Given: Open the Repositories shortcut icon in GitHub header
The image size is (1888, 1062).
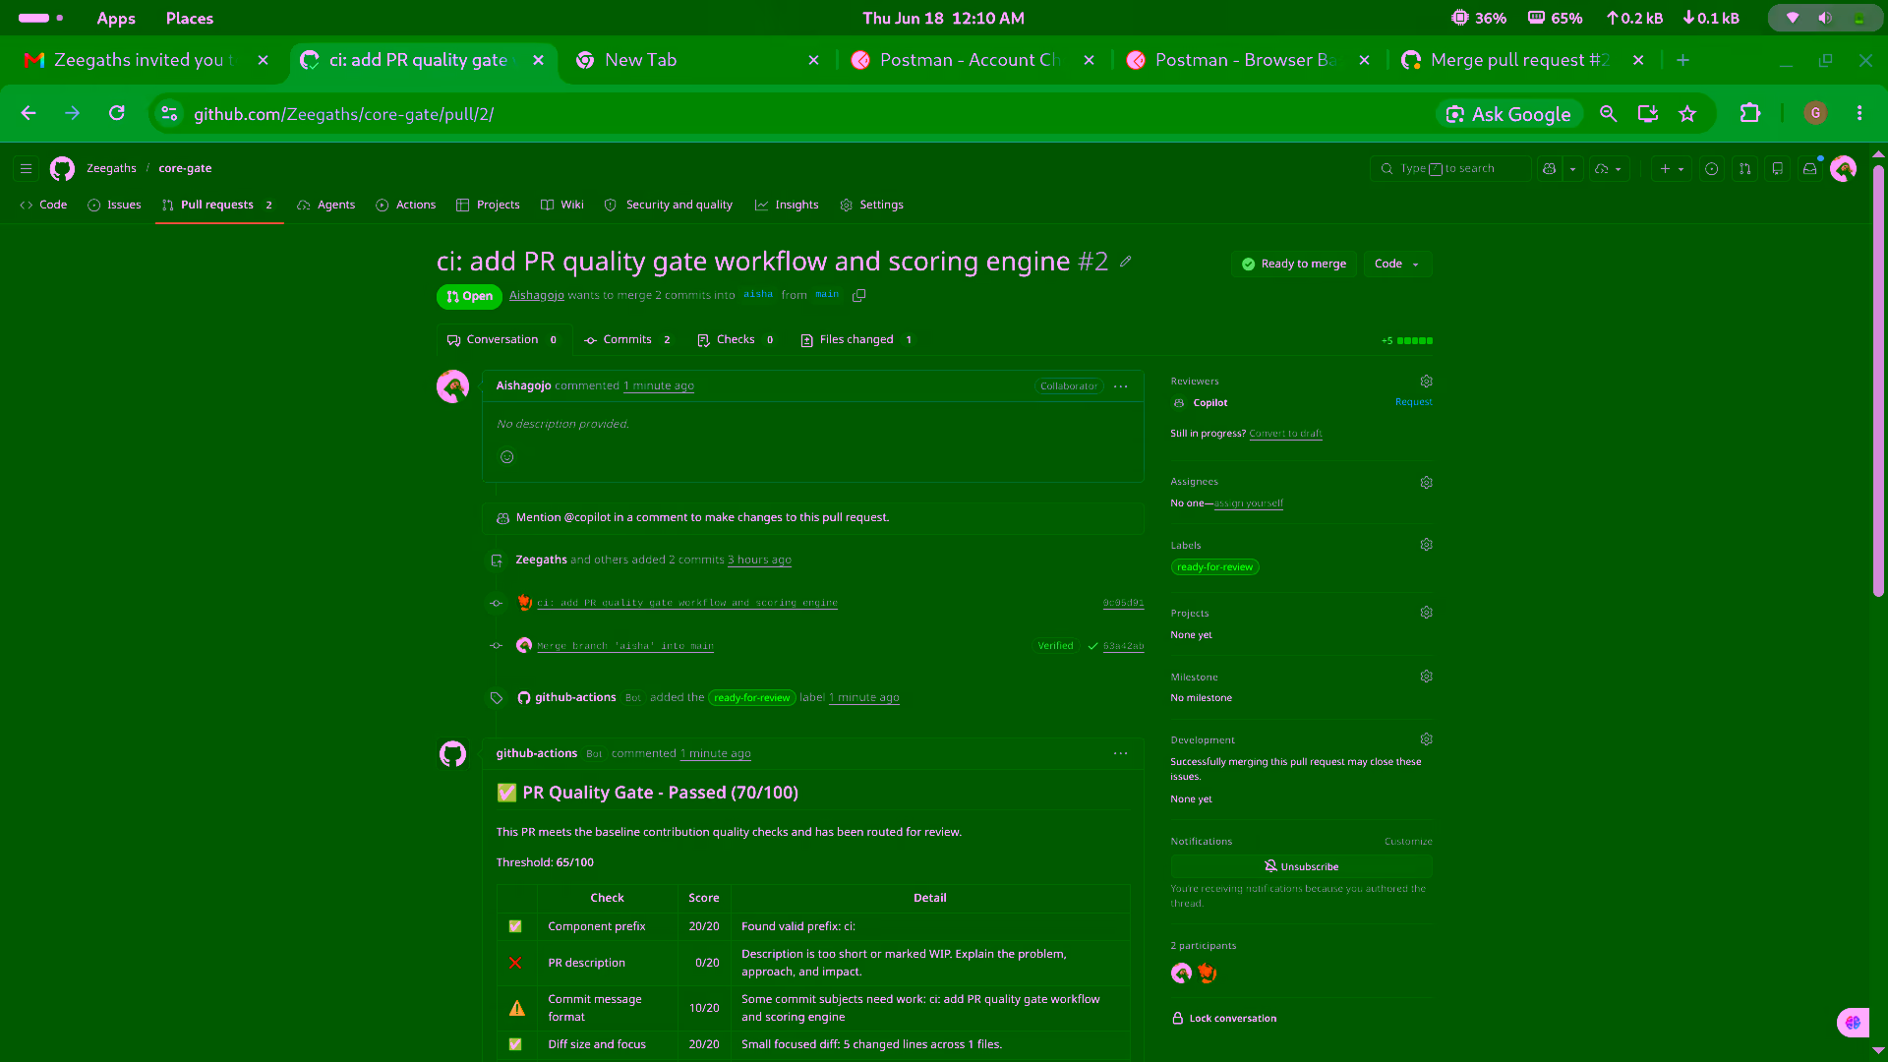Looking at the screenshot, I should click(x=1777, y=169).
